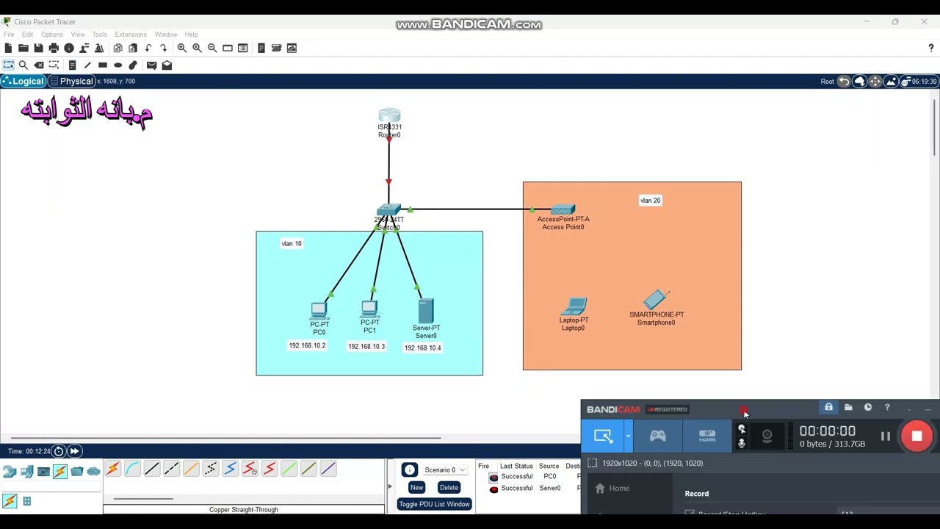Click the Redo arrow icon
The image size is (940, 529).
pyautogui.click(x=163, y=48)
